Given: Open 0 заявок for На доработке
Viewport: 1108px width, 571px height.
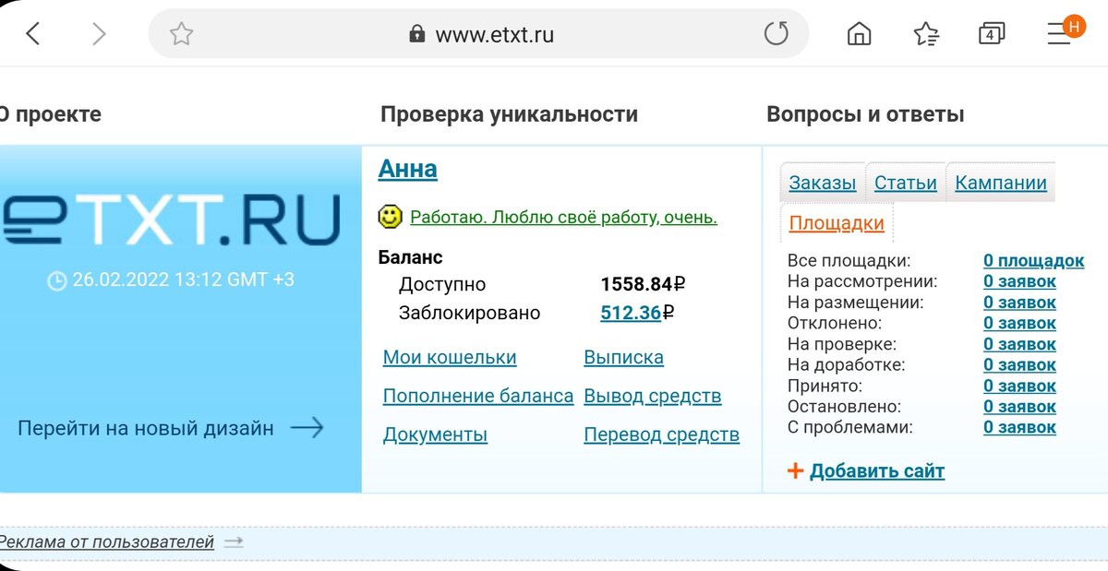Looking at the screenshot, I should (x=1019, y=365).
